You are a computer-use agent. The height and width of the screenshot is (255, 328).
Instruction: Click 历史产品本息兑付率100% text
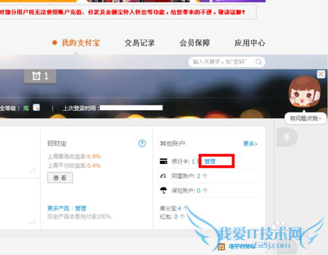[x=79, y=216]
